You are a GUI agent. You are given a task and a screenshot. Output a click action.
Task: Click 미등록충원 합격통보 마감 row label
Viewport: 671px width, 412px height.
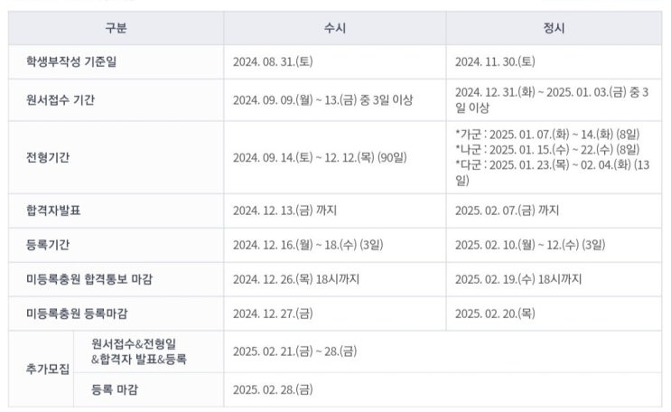[89, 279]
